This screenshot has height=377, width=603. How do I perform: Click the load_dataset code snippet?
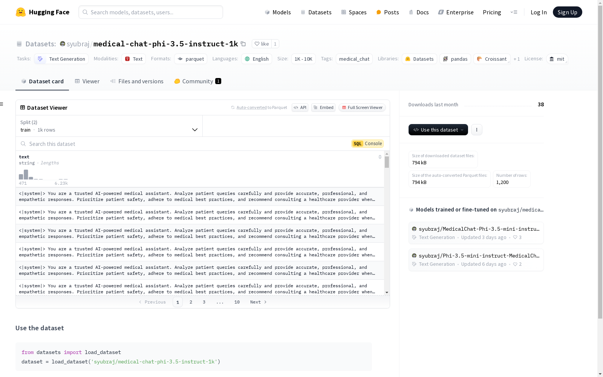coord(194,357)
